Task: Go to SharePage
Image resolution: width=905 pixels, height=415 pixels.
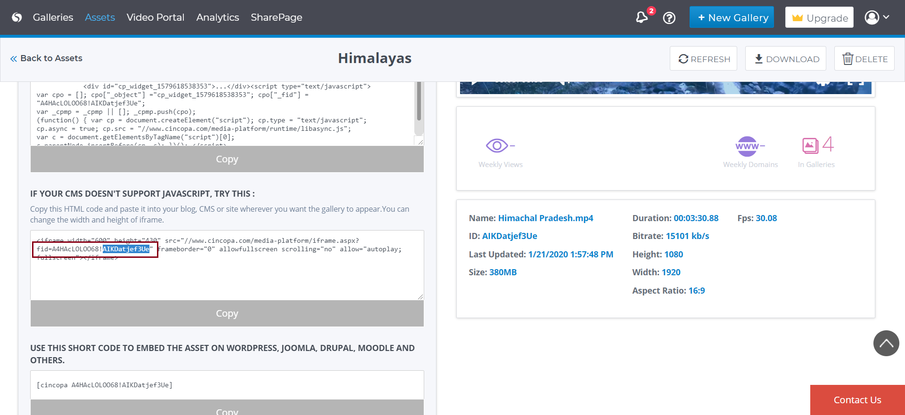Action: tap(276, 17)
